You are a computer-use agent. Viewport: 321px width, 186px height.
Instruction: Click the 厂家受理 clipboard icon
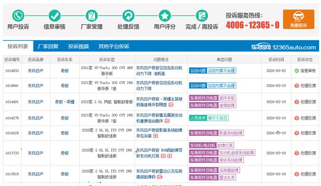click(91, 16)
